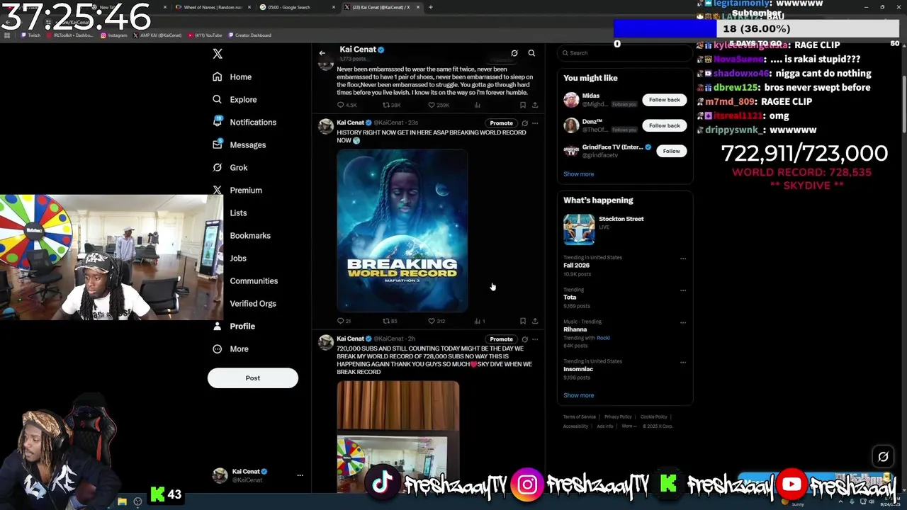Follow GrindFace TV
The image size is (907, 510).
671,151
